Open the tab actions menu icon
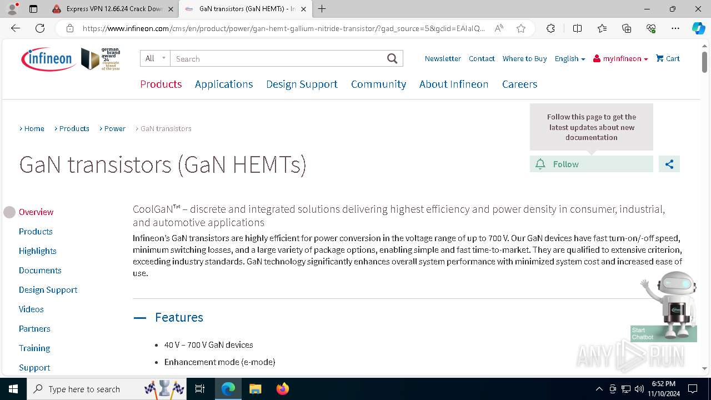Screen dimensions: 711x400 pos(33,9)
